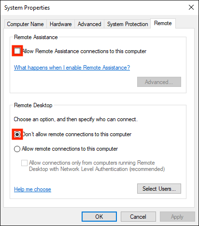Select 'Don't allow remote connections' radio button
Viewport: 199px width, 226px height.
coord(17,134)
